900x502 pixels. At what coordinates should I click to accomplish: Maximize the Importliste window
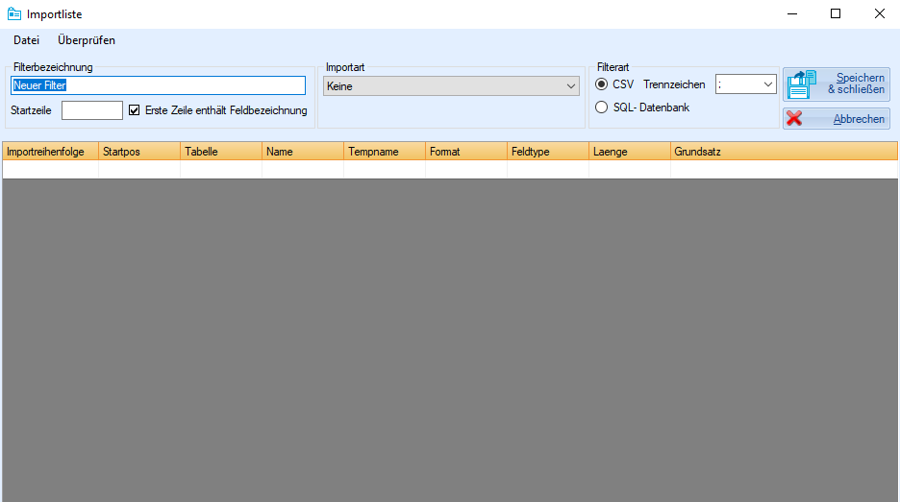pyautogui.click(x=836, y=13)
